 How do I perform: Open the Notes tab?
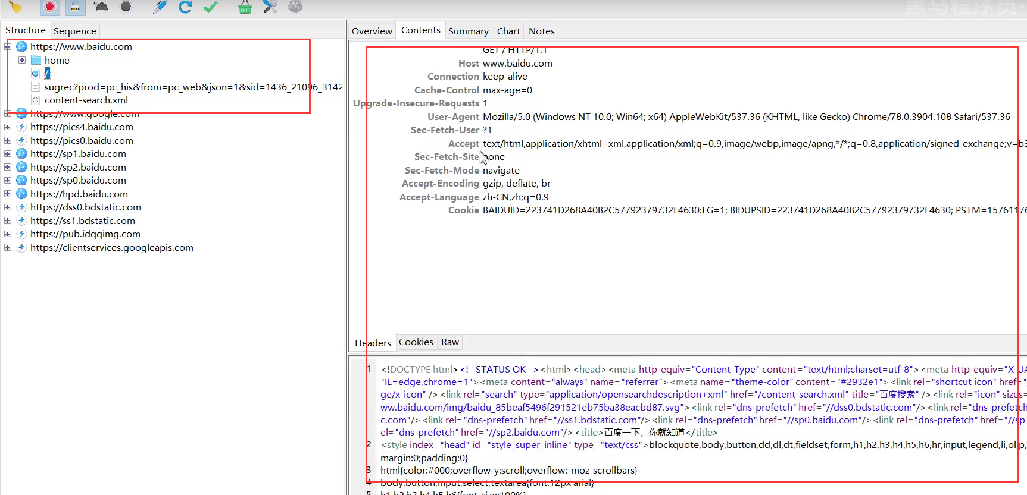(x=542, y=31)
